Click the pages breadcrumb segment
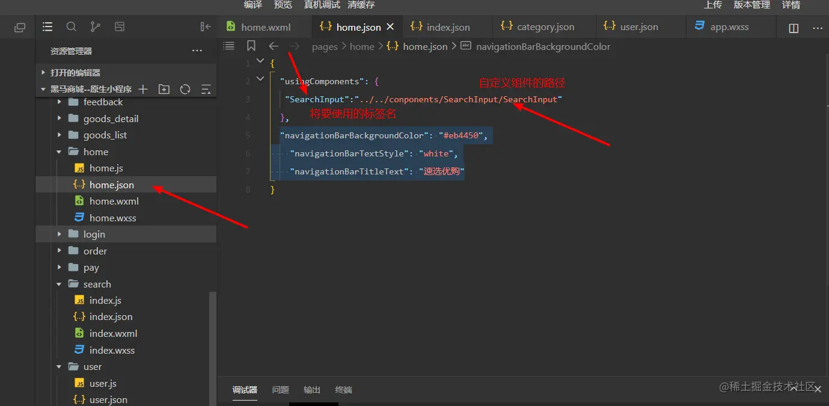This screenshot has width=829, height=406. 325,46
